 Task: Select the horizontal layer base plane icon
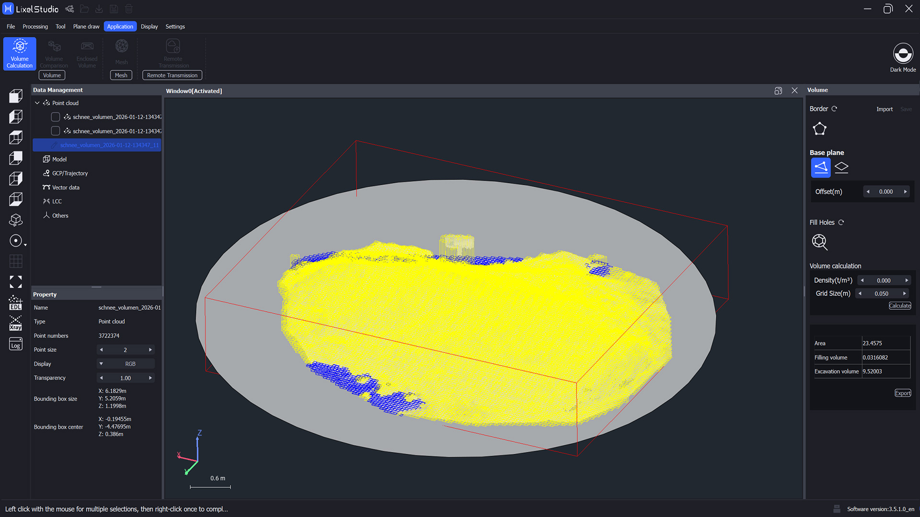[841, 168]
